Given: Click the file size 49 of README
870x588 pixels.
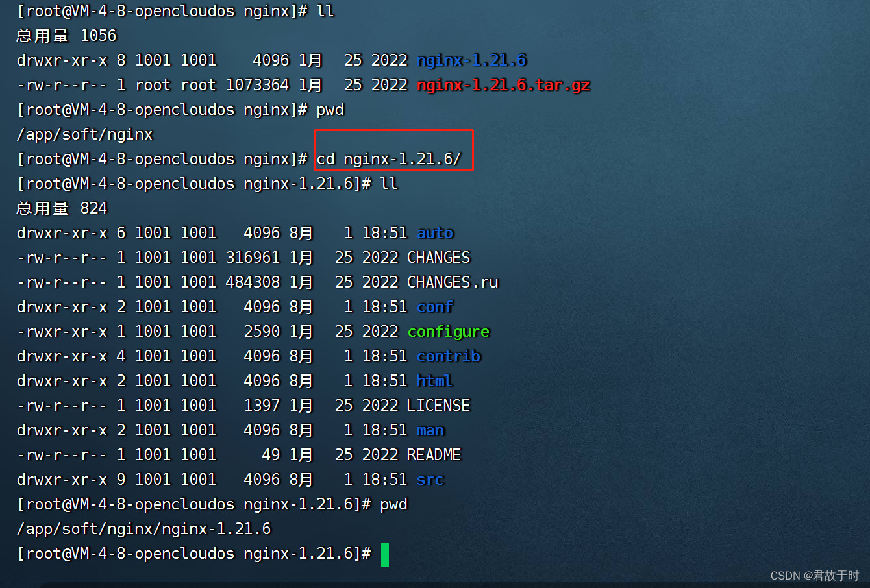Looking at the screenshot, I should [x=271, y=455].
